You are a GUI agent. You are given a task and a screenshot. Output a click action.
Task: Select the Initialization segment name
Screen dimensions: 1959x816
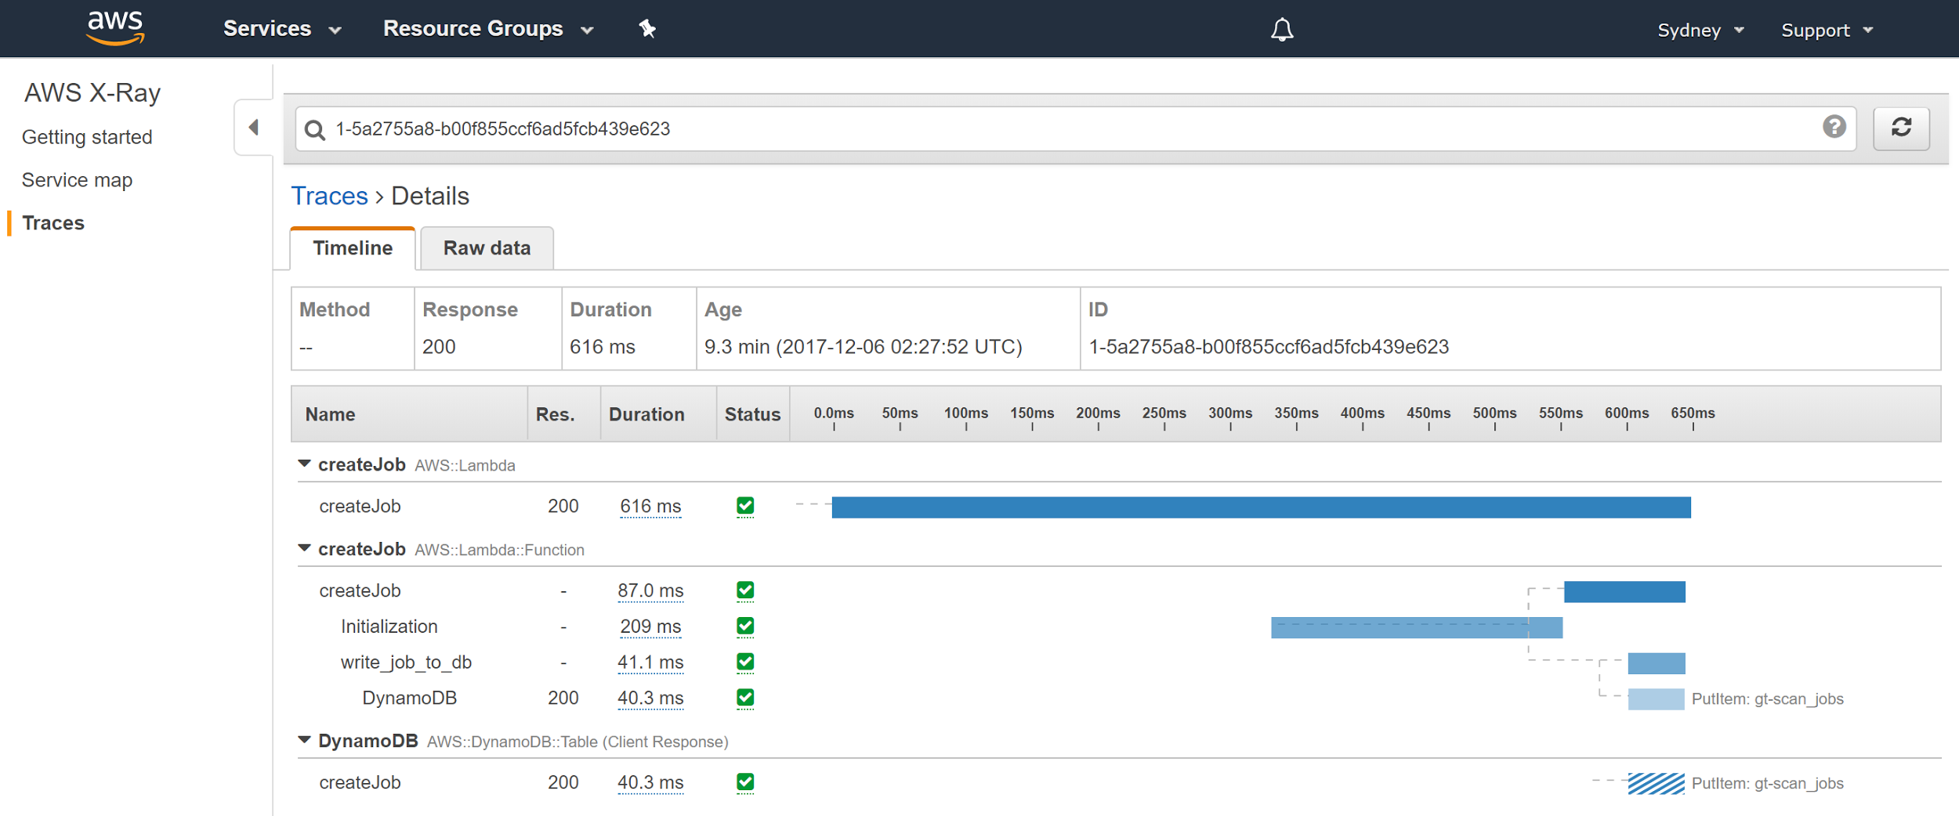[x=389, y=626]
